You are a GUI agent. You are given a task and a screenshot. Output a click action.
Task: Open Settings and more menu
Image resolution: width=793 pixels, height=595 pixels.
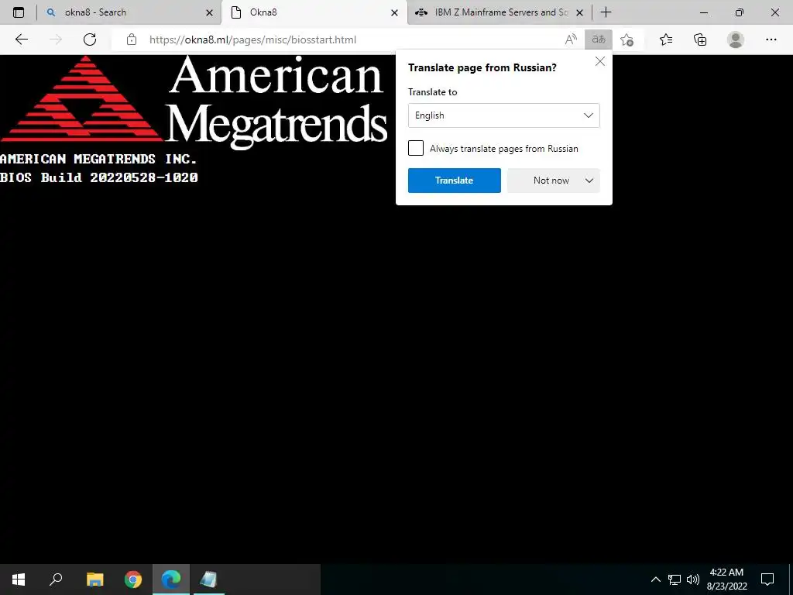coord(771,40)
